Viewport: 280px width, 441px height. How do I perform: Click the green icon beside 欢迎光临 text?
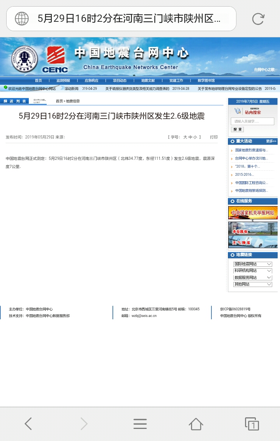click(x=5, y=88)
